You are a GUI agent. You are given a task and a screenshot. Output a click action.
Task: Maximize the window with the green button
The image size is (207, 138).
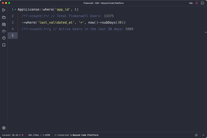click(9, 3)
